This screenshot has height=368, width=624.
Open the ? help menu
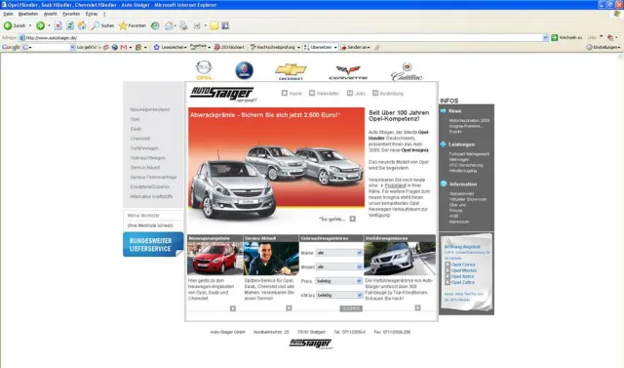104,14
